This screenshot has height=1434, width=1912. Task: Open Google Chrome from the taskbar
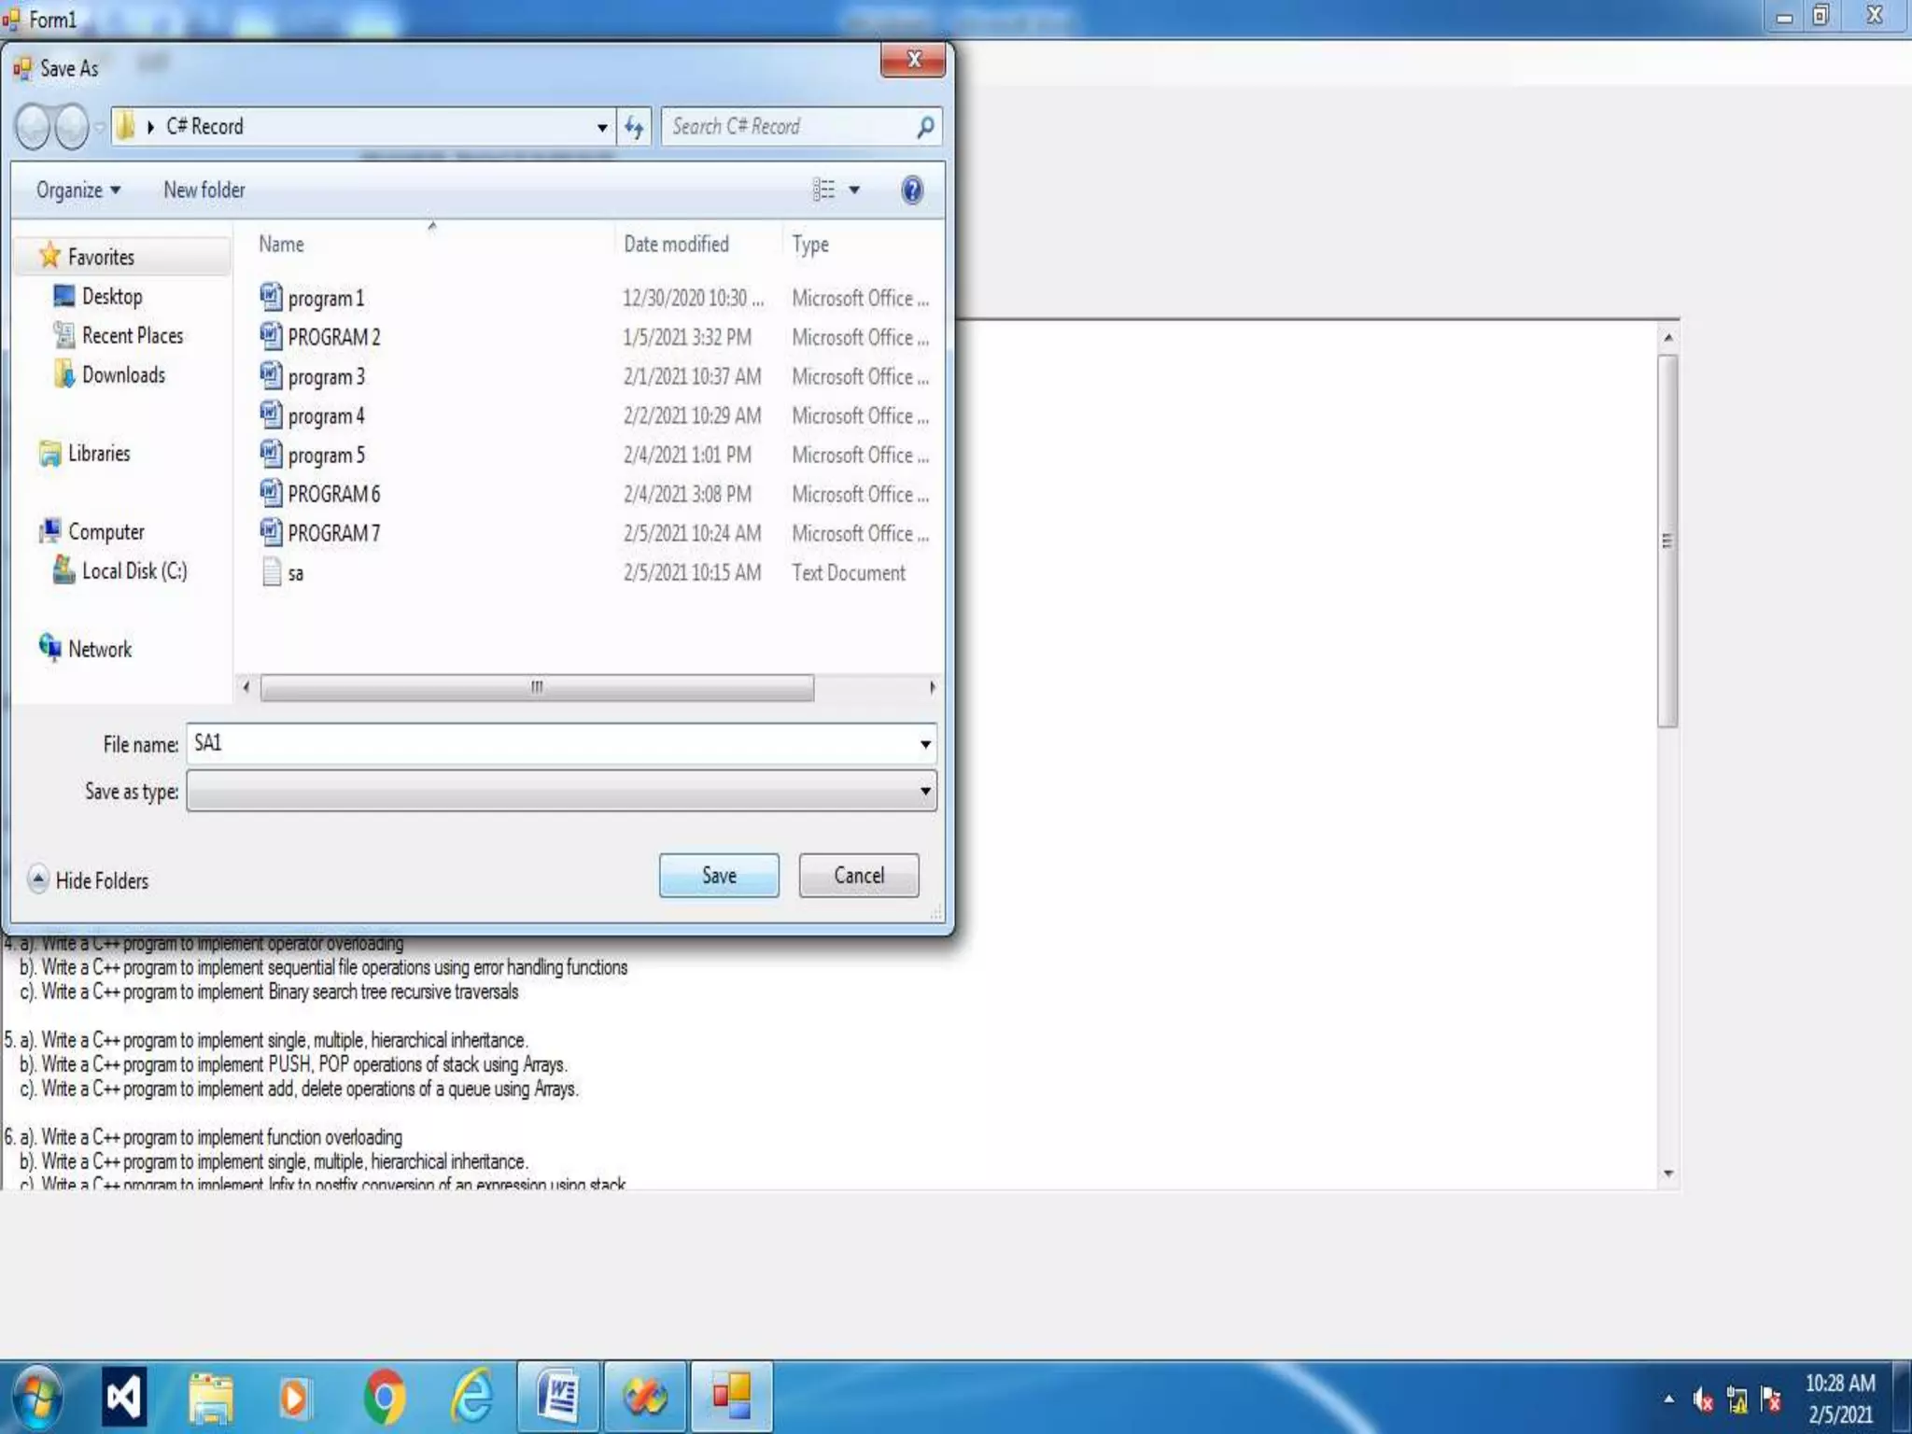click(384, 1398)
